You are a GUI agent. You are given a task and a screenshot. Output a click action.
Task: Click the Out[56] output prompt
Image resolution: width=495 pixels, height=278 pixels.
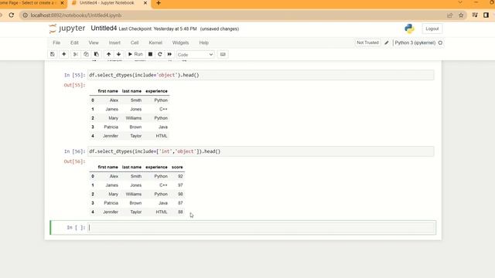tap(74, 161)
